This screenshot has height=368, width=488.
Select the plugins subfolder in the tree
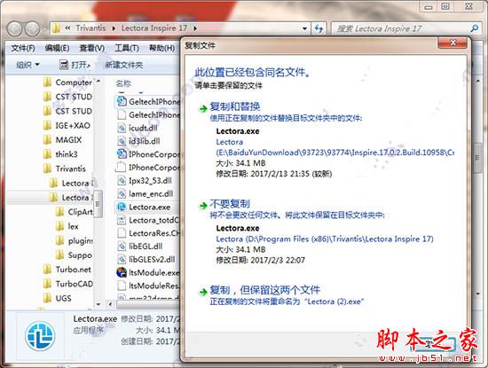pyautogui.click(x=74, y=240)
